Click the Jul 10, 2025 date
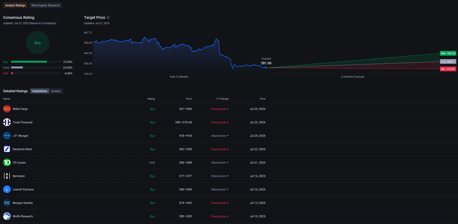Image resolution: width=458 pixels, height=224 pixels. pos(258,216)
